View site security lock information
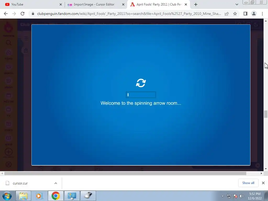Viewport: 268px width, 201px height. tap(33, 14)
